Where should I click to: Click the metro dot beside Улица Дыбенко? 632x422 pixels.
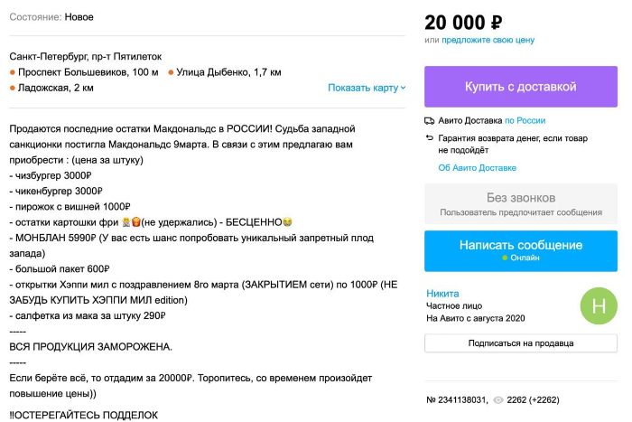point(171,72)
